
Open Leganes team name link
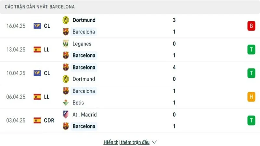click(82, 44)
